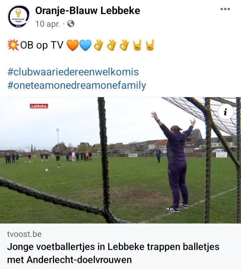
Task: Click the 10 apr. post date
Action: (48, 24)
